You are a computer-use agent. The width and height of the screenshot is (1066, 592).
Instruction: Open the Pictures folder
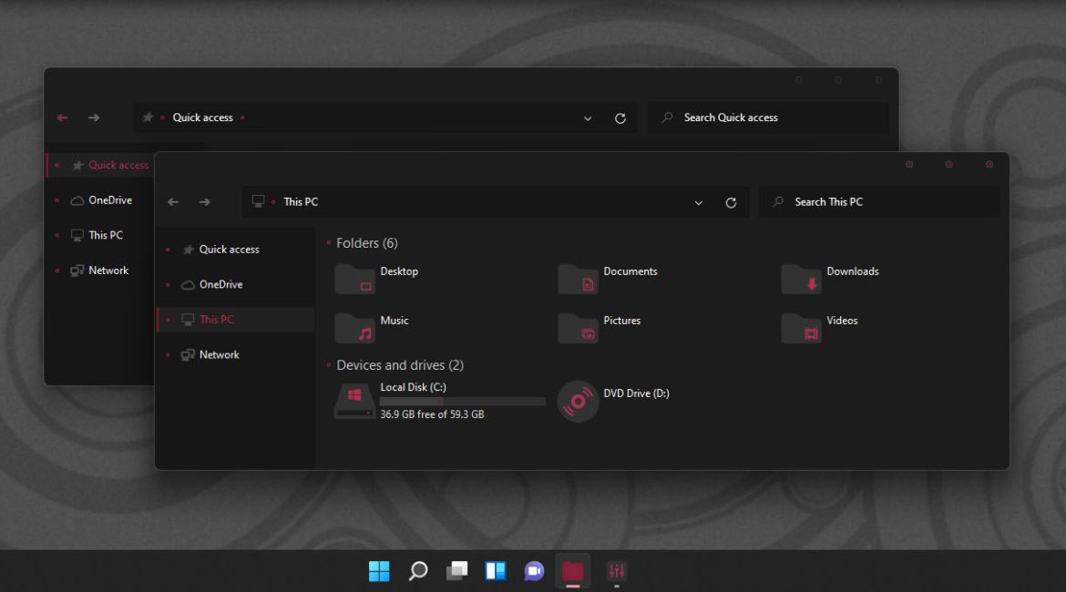pos(578,327)
